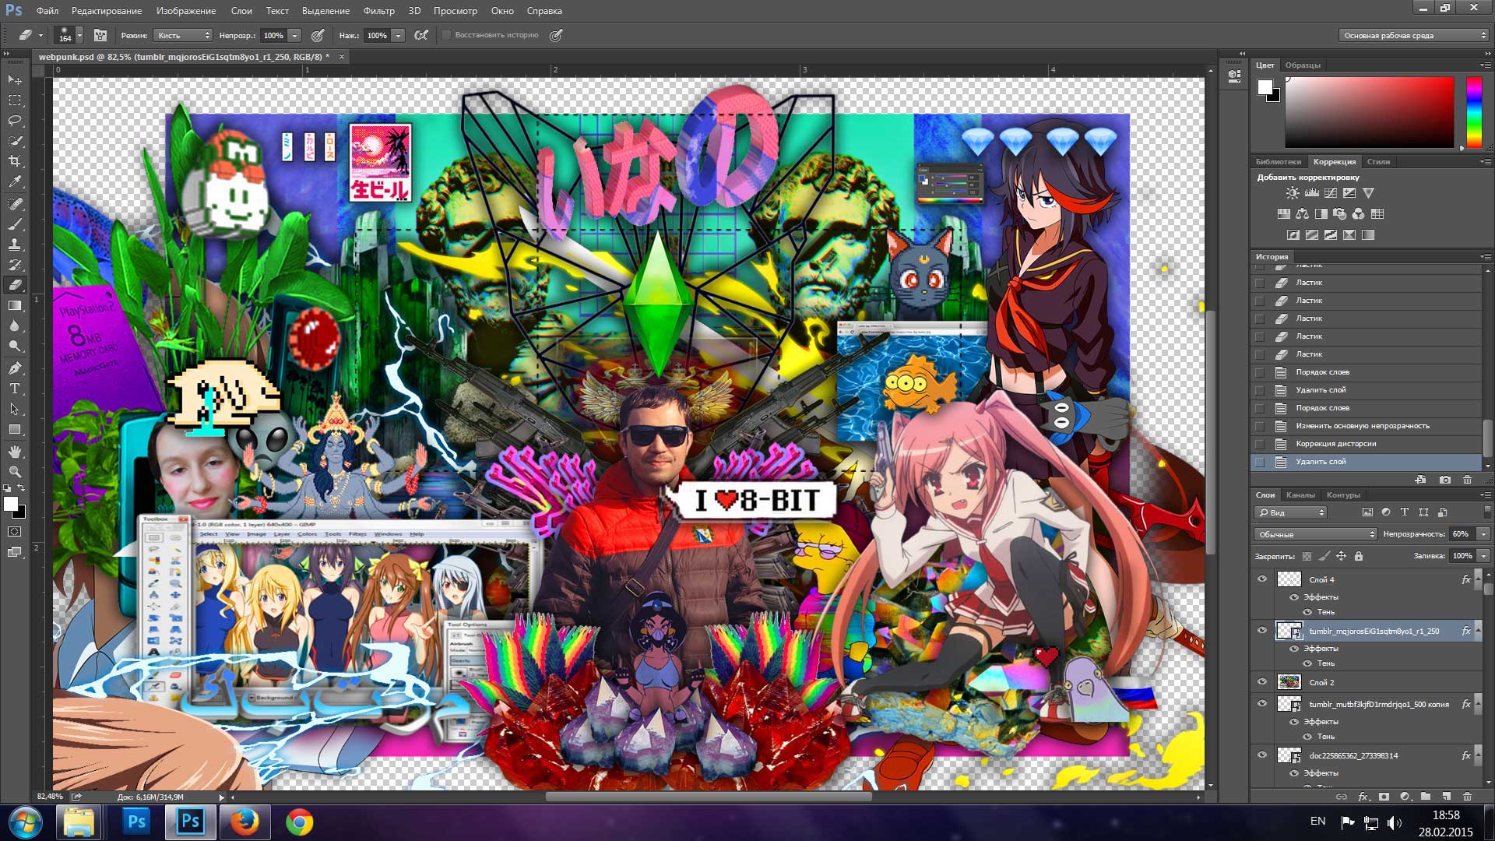1495x841 pixels.
Task: Create a new layer group folder
Action: pyautogui.click(x=1426, y=797)
